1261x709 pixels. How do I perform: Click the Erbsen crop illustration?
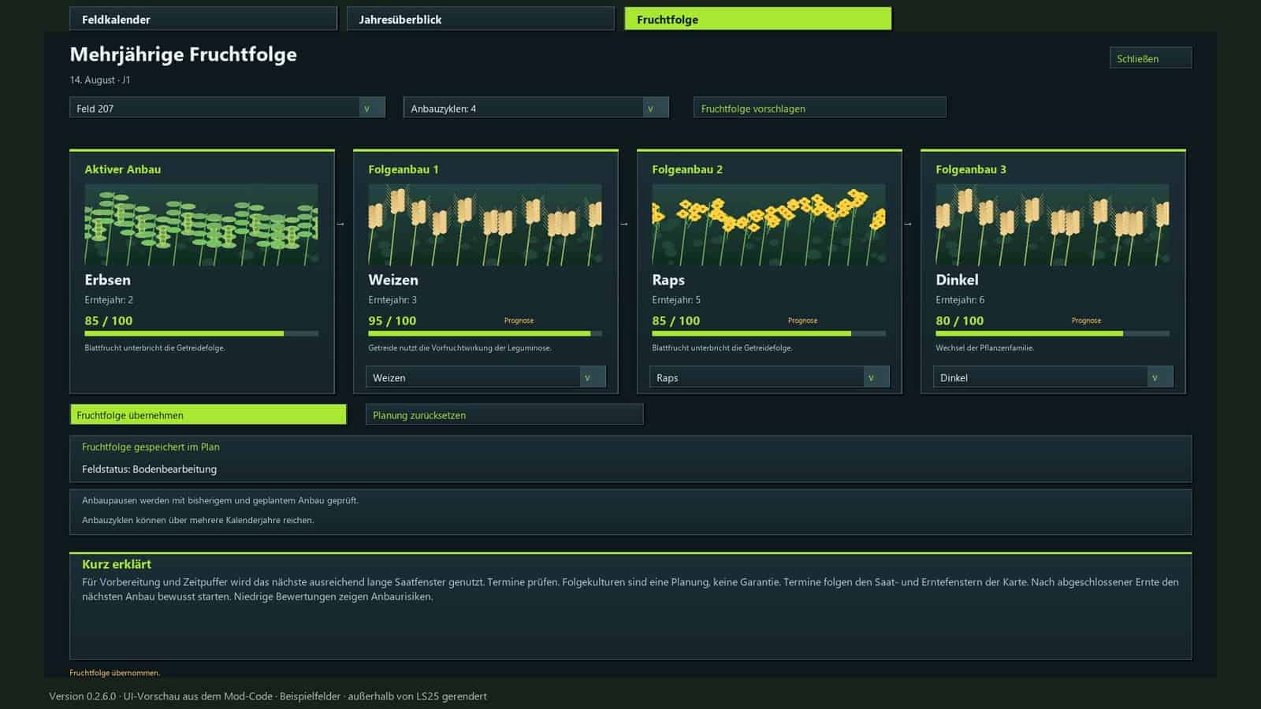(202, 225)
